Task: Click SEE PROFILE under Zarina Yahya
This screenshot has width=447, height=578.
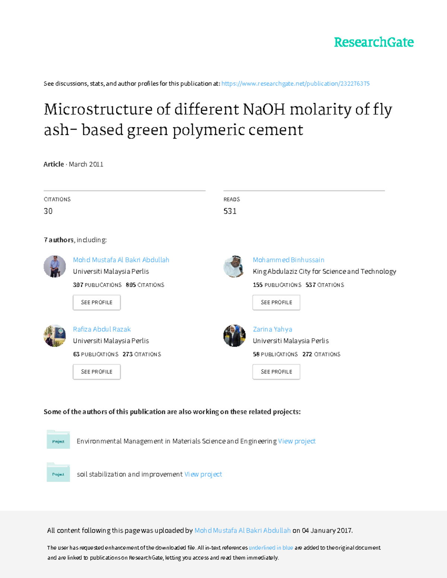Action: coord(276,372)
